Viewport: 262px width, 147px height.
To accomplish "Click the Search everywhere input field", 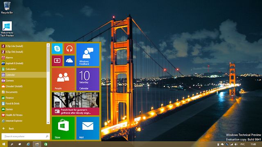I will (25, 136).
